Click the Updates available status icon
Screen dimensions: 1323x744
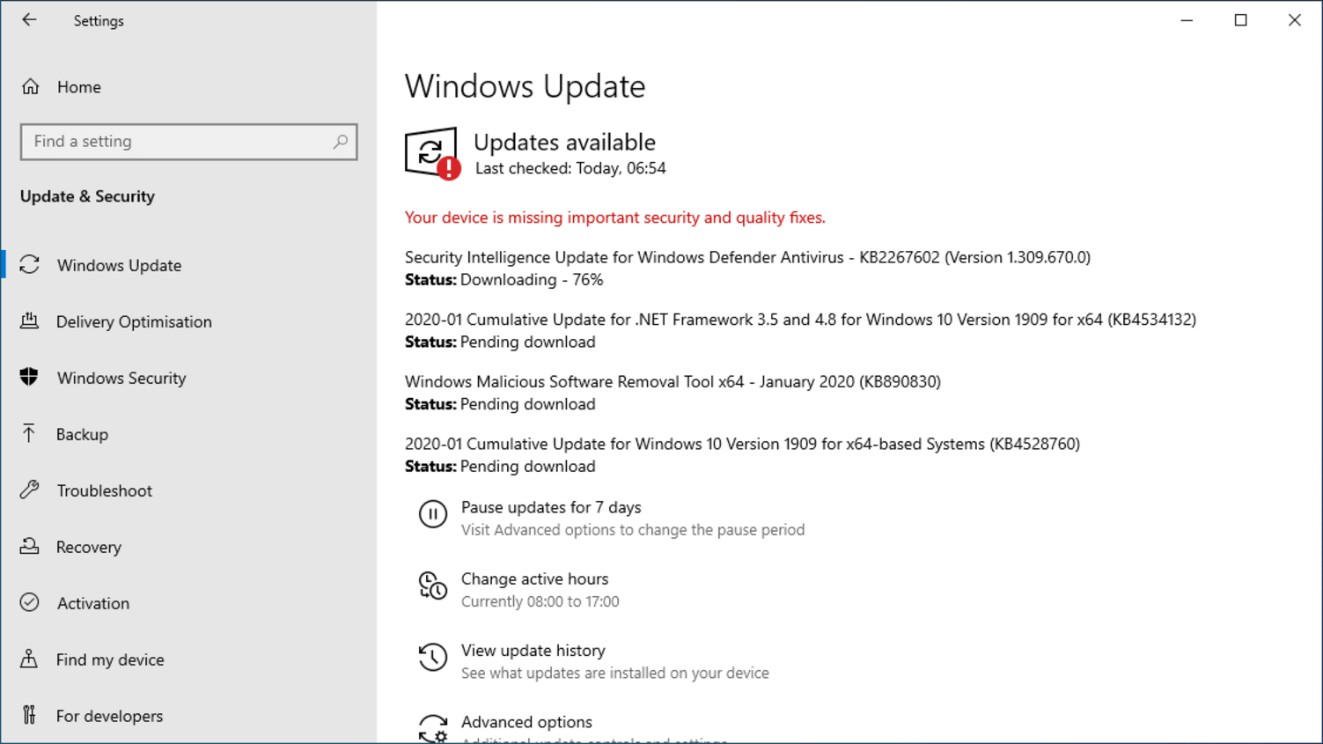(x=431, y=153)
